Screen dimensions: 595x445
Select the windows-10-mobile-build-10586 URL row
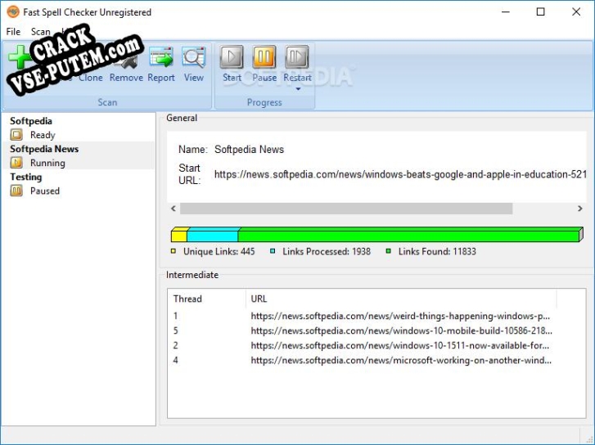pyautogui.click(x=376, y=330)
